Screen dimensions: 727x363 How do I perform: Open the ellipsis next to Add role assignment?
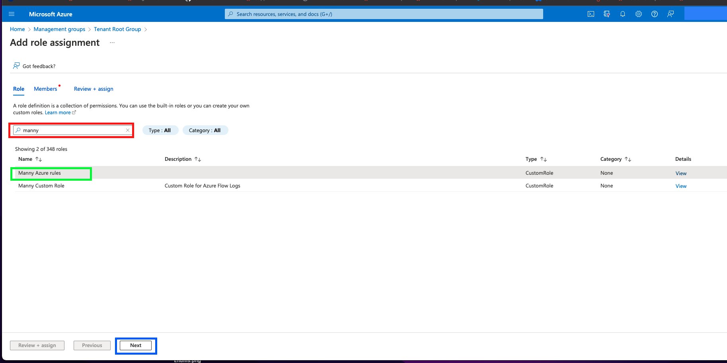pyautogui.click(x=112, y=42)
